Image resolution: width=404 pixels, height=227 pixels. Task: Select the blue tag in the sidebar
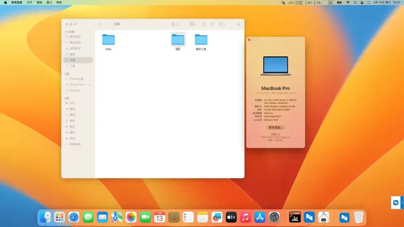click(78, 127)
